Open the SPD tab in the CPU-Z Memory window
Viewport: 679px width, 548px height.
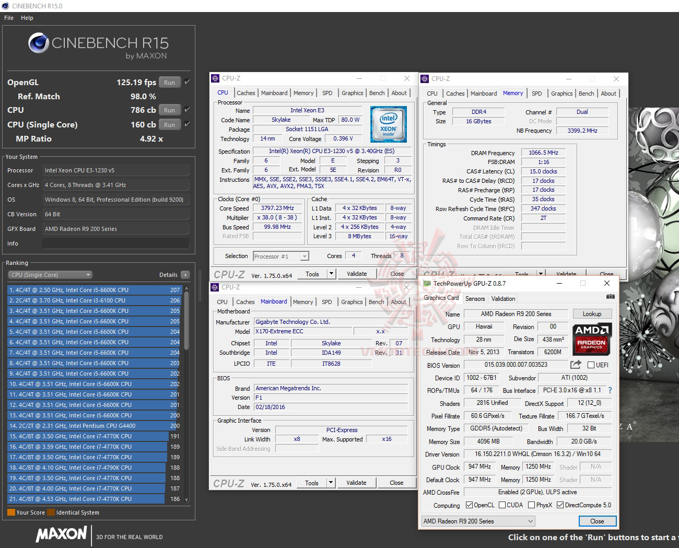(x=537, y=94)
